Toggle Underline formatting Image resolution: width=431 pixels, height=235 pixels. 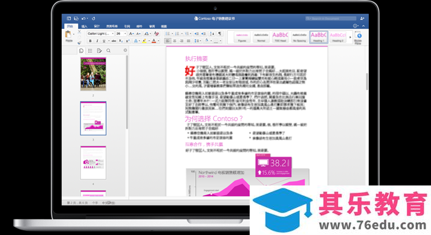pos(103,41)
